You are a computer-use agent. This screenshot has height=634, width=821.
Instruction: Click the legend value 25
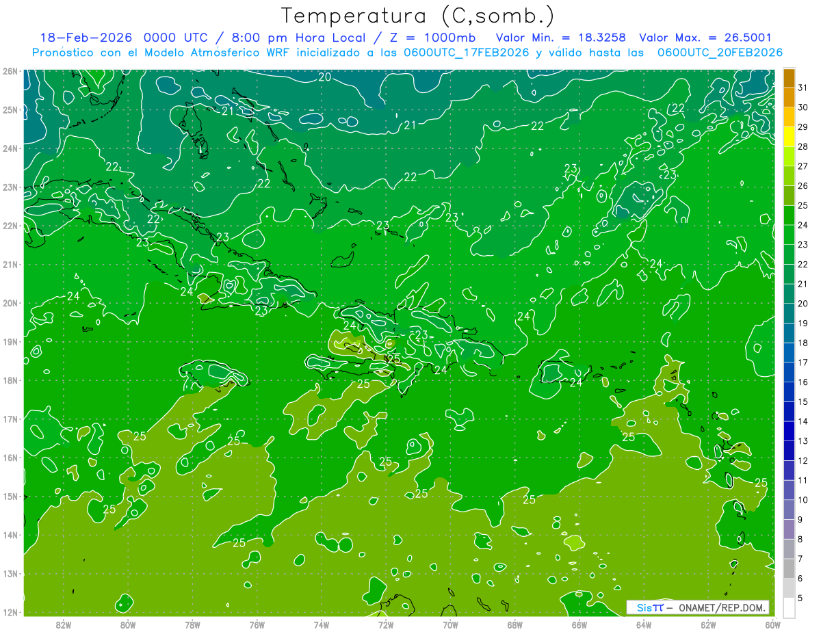[803, 206]
